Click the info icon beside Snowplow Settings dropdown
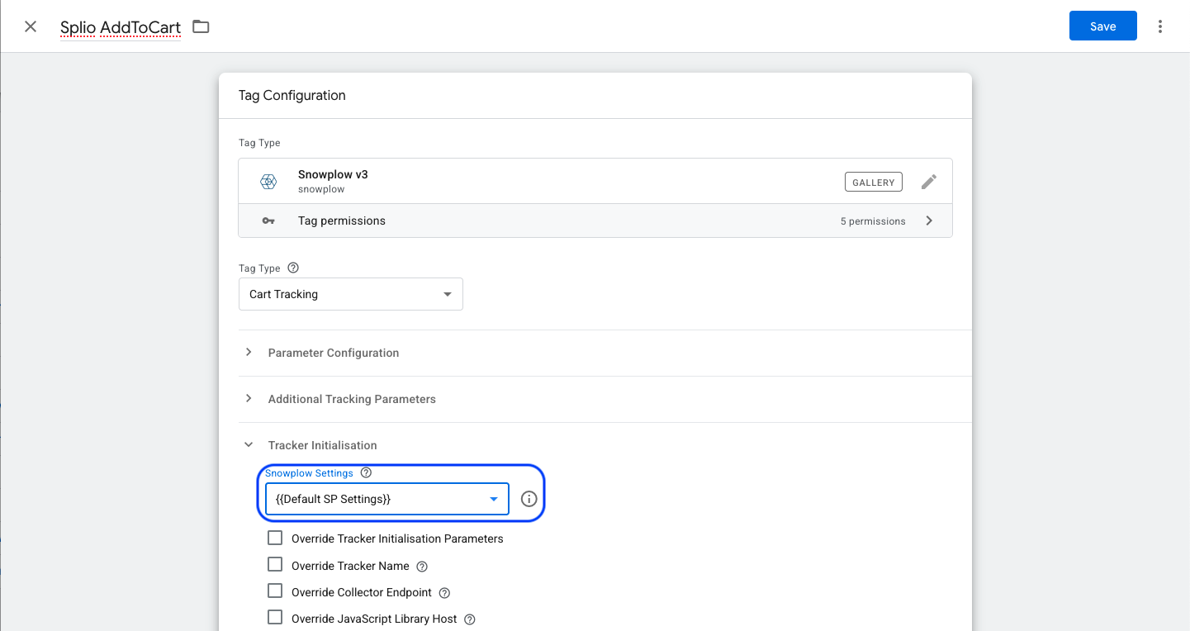 tap(529, 499)
